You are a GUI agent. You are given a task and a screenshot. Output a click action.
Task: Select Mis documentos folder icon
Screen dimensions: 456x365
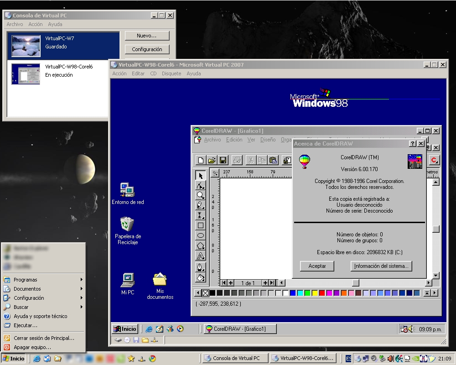point(160,286)
